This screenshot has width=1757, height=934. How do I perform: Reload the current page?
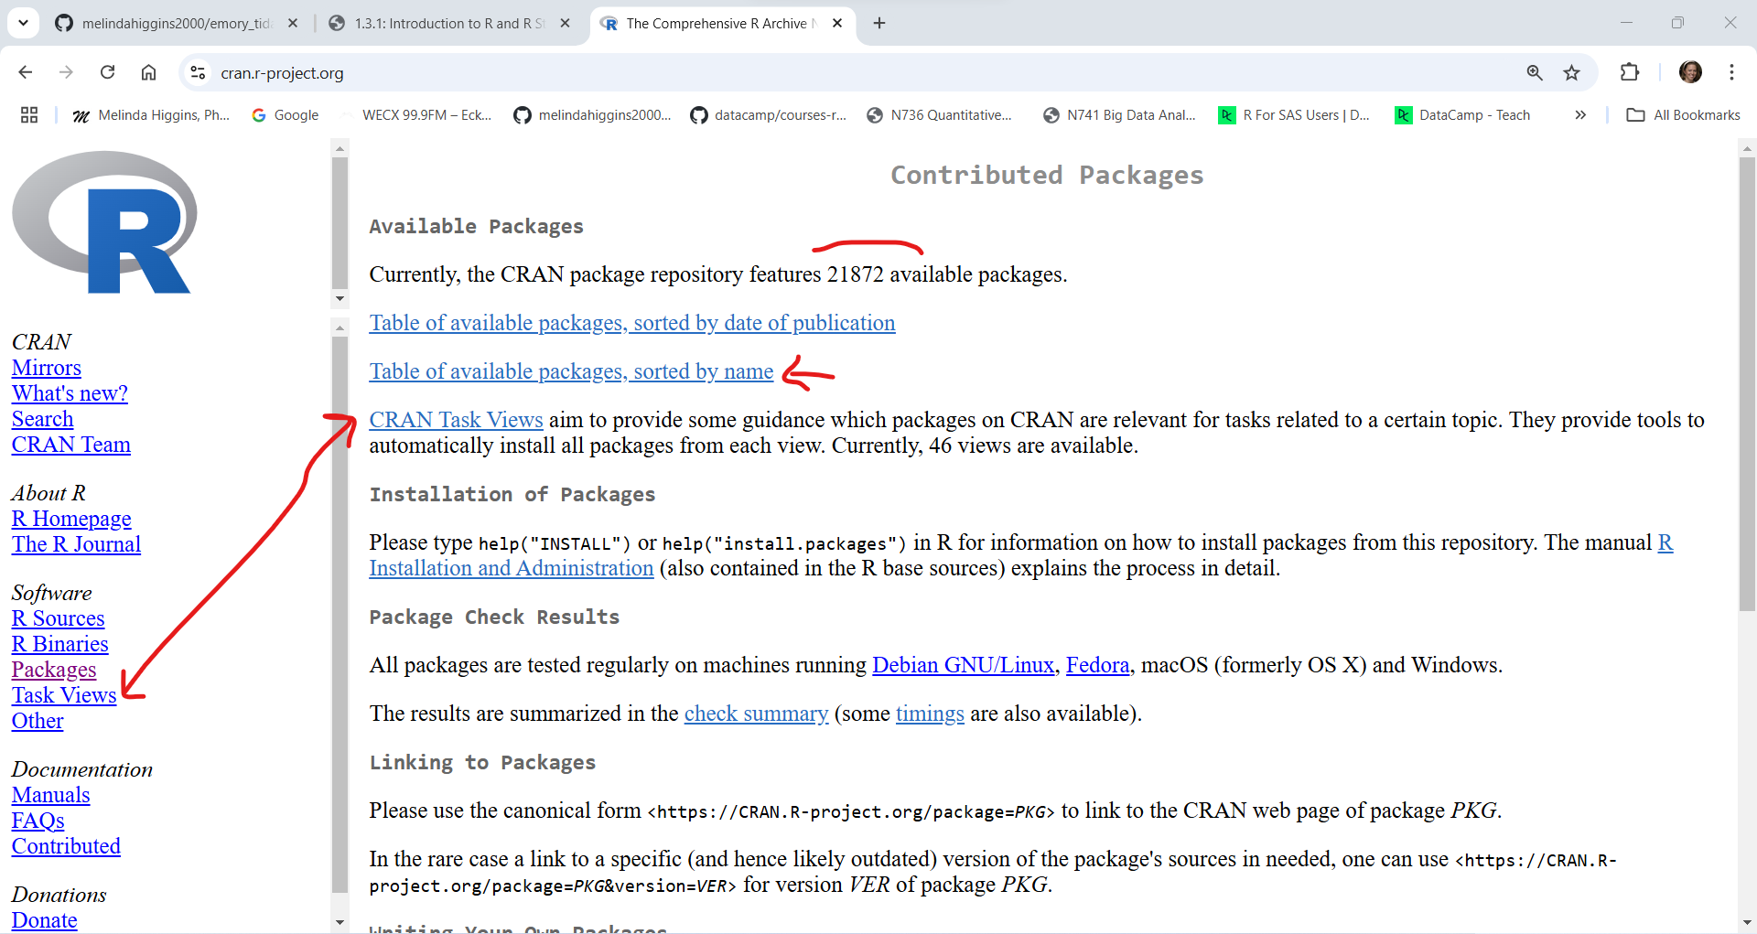[x=107, y=72]
